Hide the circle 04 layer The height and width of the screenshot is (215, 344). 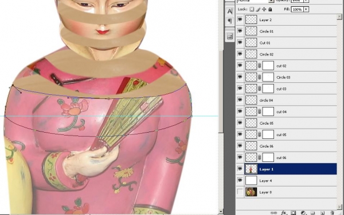coord(240,99)
